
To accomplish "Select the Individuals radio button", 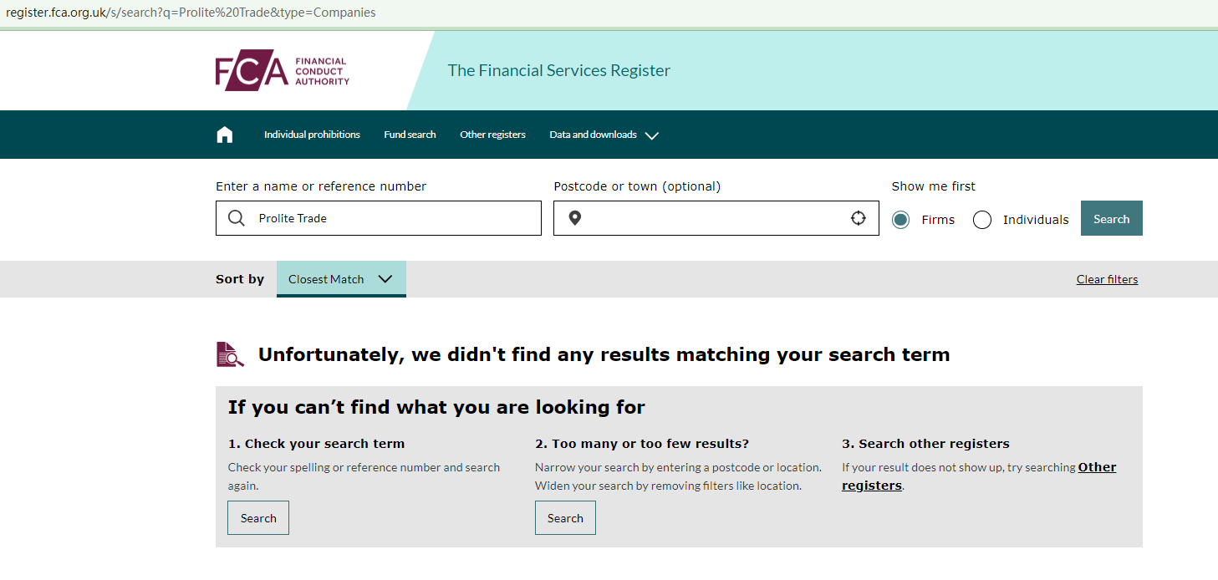I will tap(982, 220).
